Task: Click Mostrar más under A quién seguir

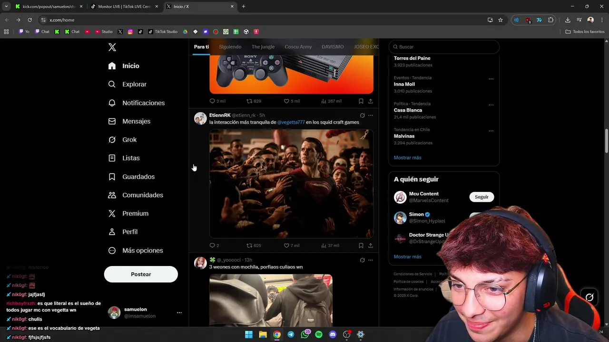Action: coord(407,256)
